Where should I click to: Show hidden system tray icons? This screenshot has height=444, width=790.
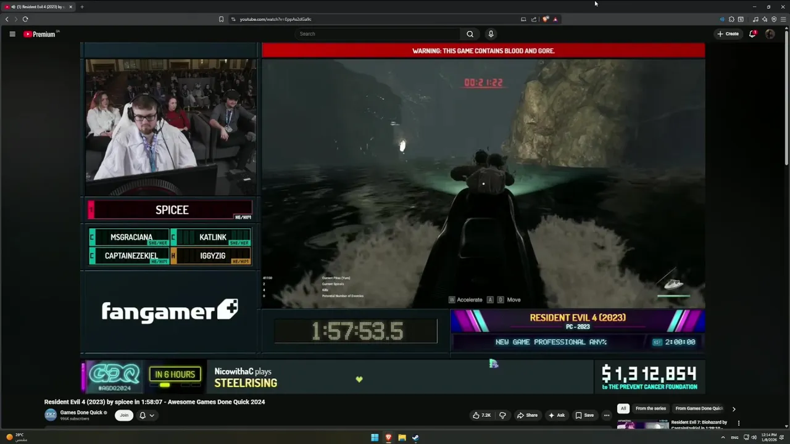723,437
